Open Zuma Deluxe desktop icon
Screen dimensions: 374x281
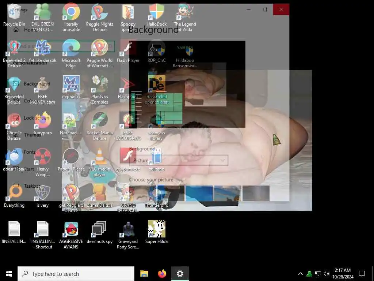(x=100, y=196)
